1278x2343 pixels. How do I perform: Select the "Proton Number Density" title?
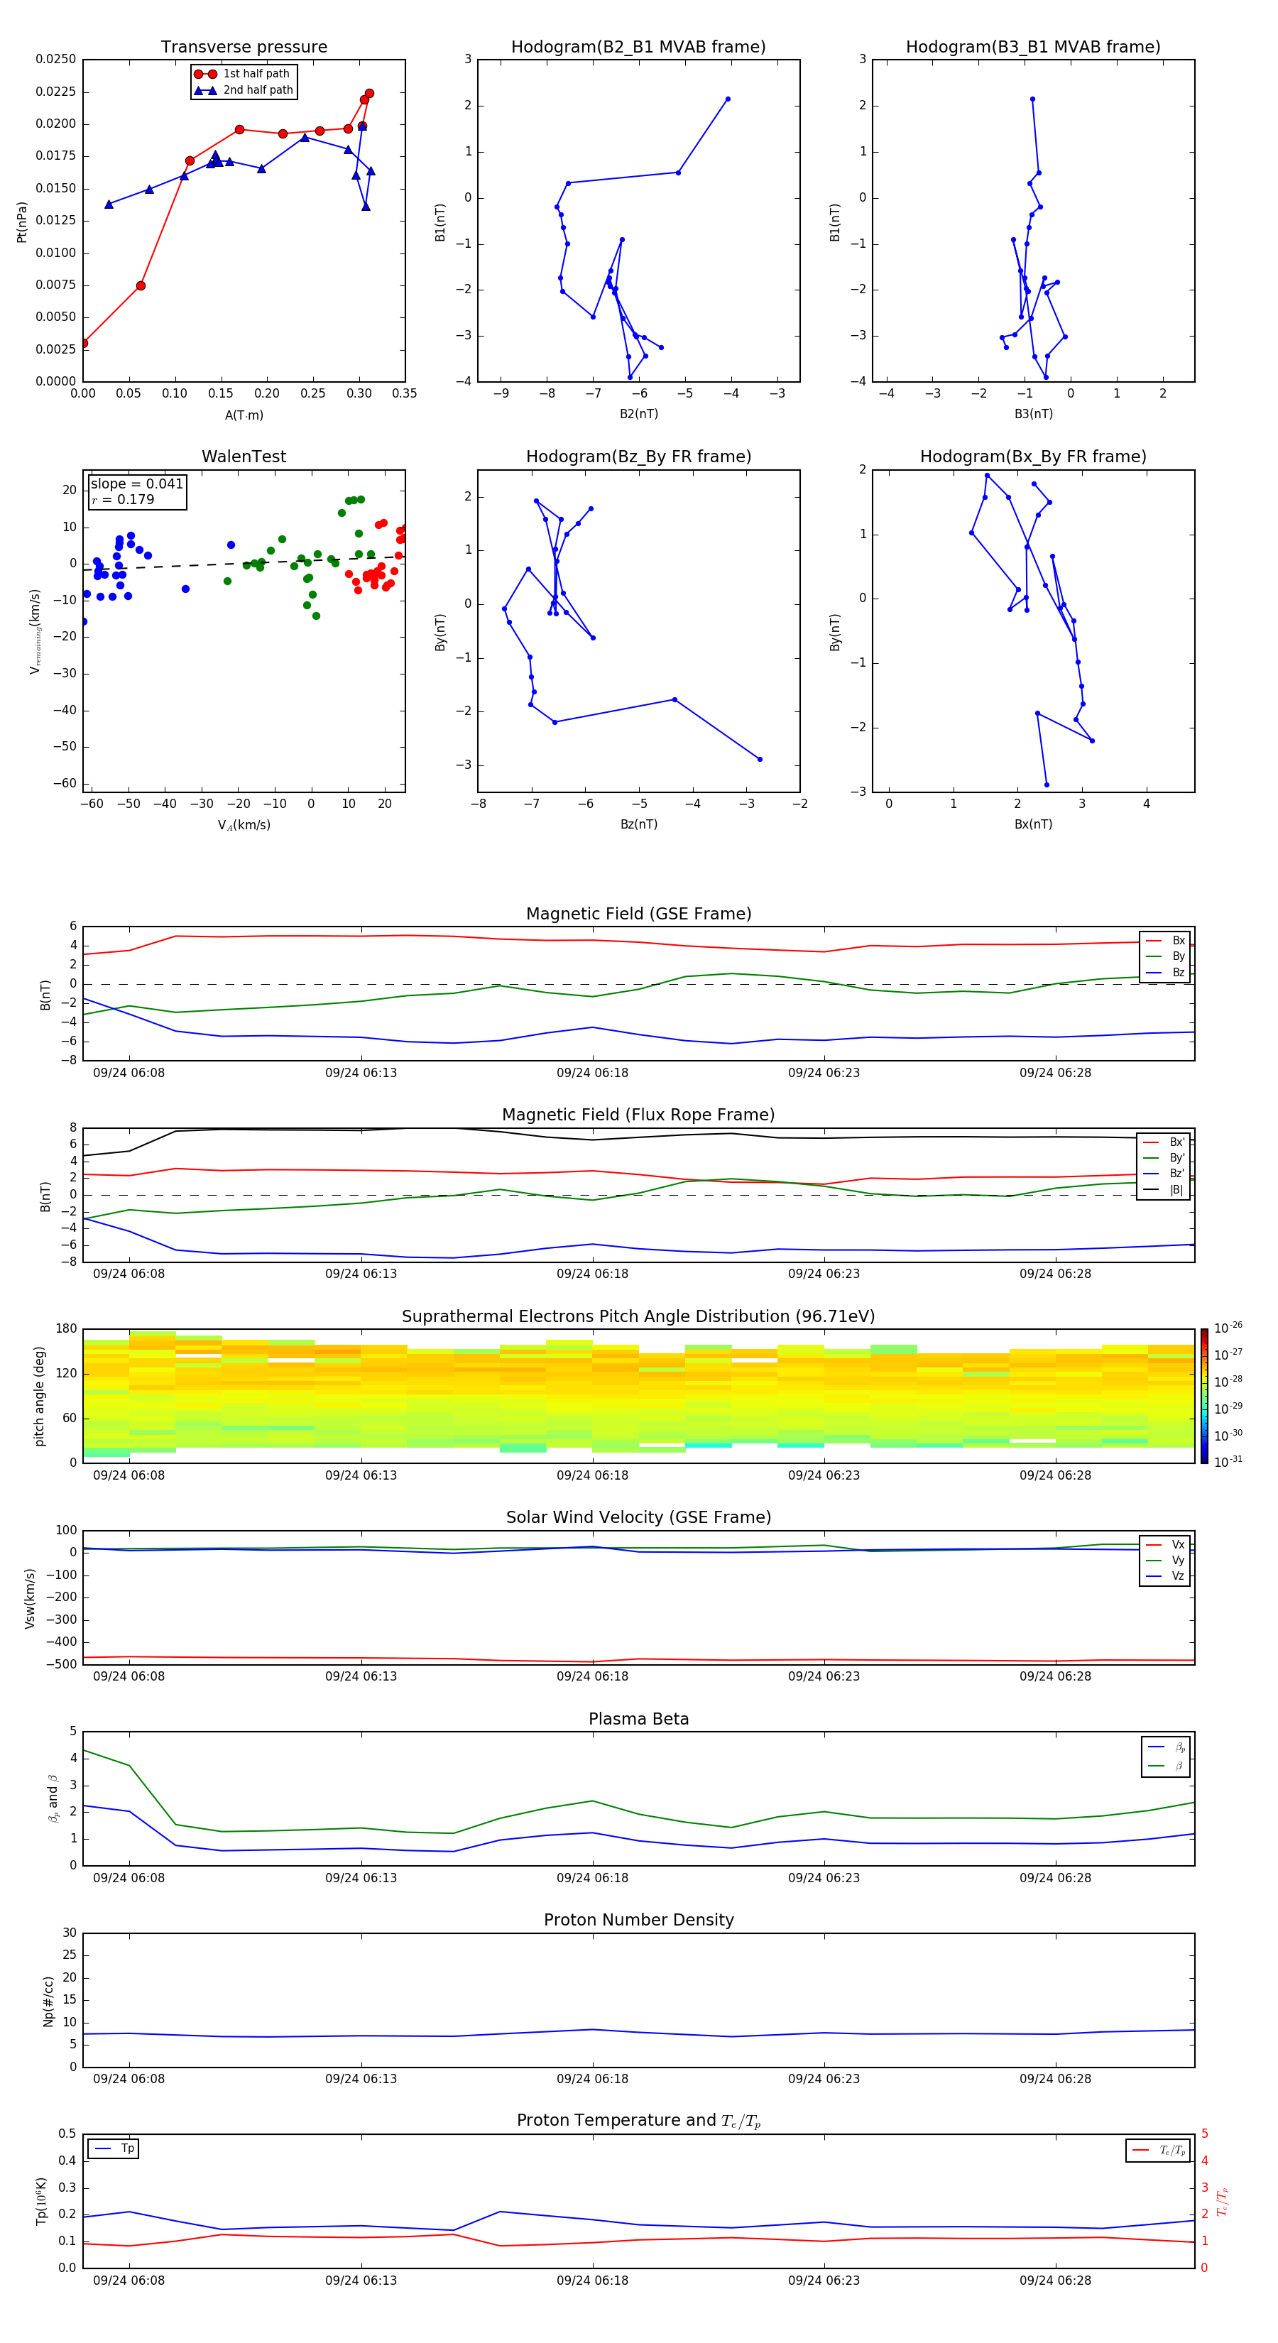[x=638, y=1920]
